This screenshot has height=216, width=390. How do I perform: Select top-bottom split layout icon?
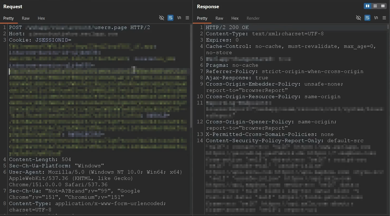(375, 6)
